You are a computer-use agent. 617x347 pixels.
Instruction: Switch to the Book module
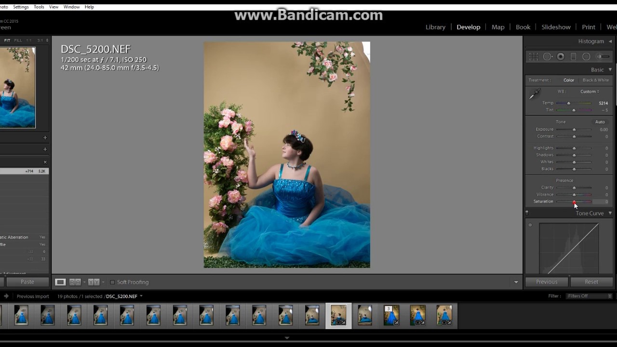pyautogui.click(x=523, y=27)
